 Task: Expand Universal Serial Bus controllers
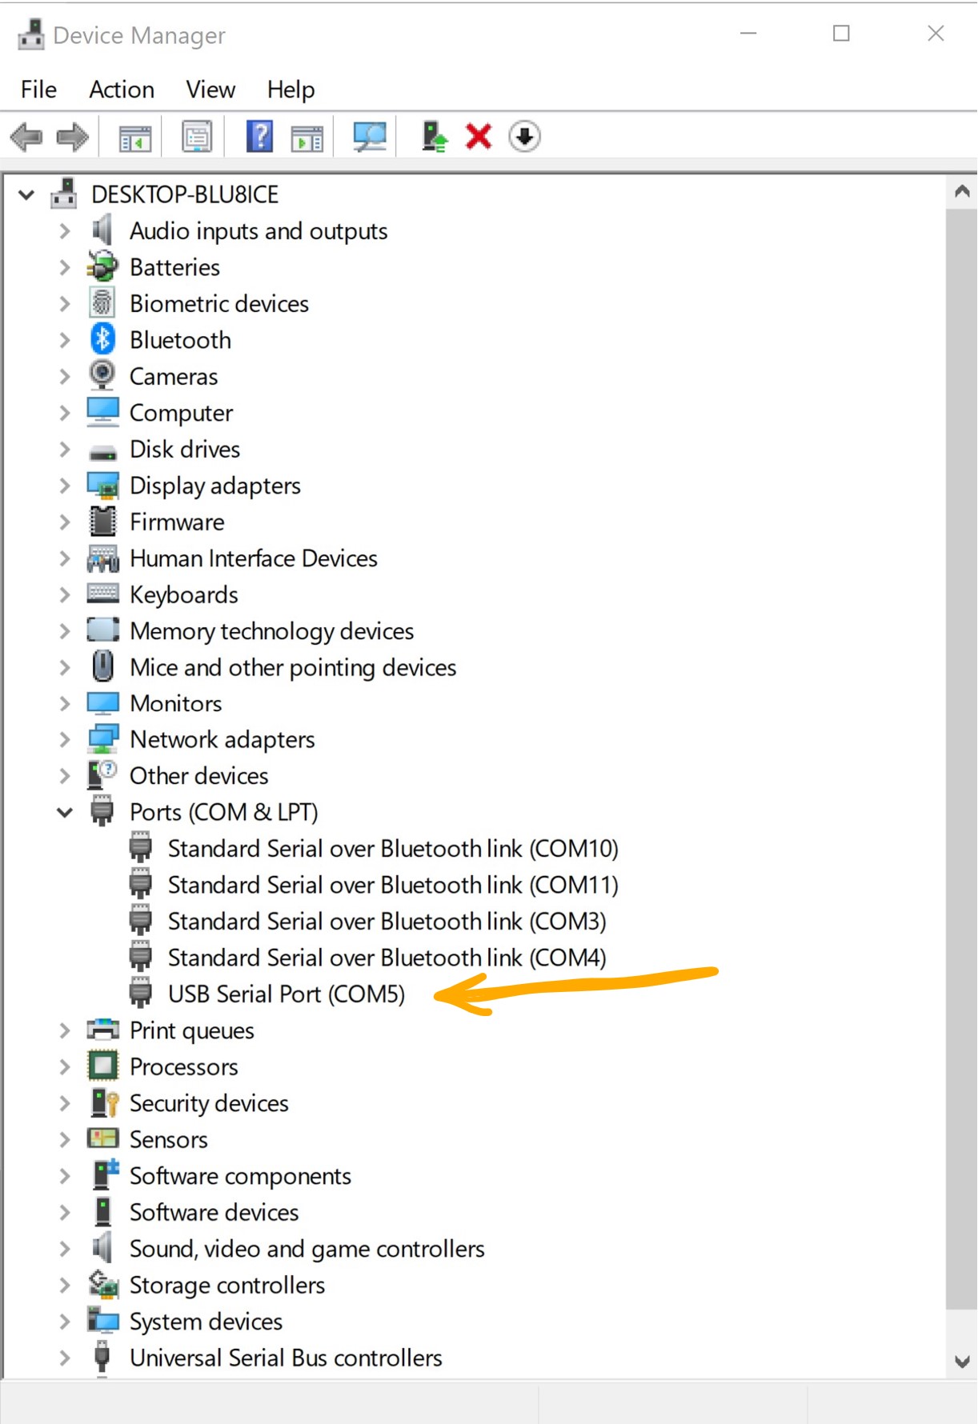(65, 1358)
